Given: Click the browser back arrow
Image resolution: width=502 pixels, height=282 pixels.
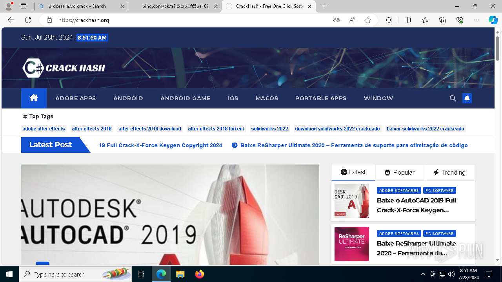Looking at the screenshot, I should 11,20.
